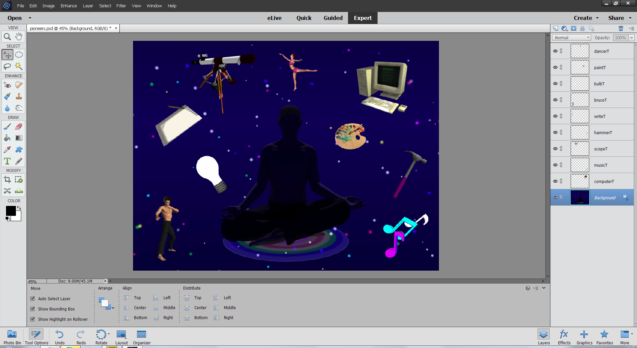
Task: Select the Pencil tool
Action: click(19, 161)
